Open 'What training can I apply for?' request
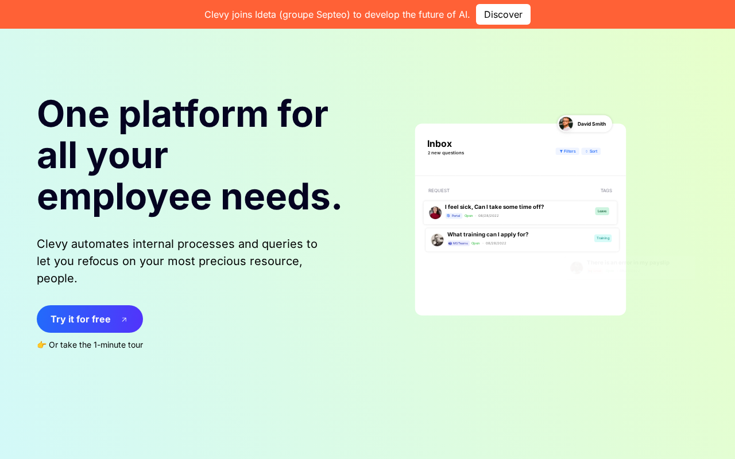This screenshot has width=735, height=459. [x=488, y=235]
